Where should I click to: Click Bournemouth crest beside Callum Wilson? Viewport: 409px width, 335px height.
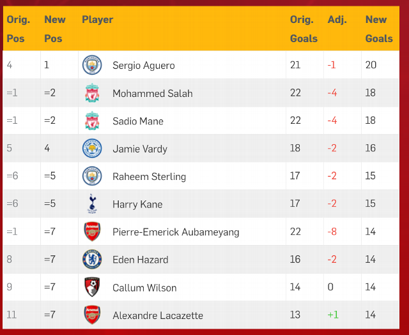pos(92,287)
